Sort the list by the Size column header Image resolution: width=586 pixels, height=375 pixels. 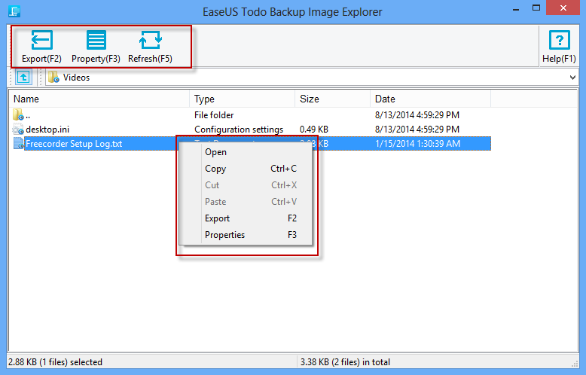333,99
